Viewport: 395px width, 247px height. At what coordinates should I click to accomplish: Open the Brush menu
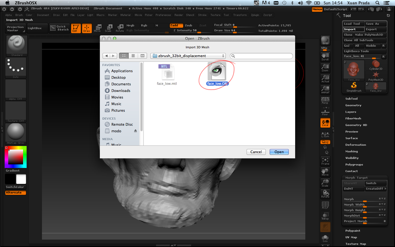[19, 15]
